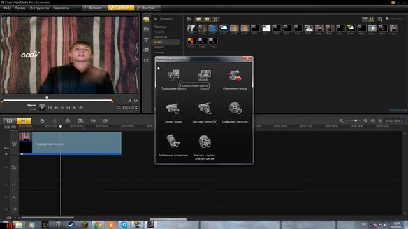Set mark-in point with left bracket

tap(117, 101)
